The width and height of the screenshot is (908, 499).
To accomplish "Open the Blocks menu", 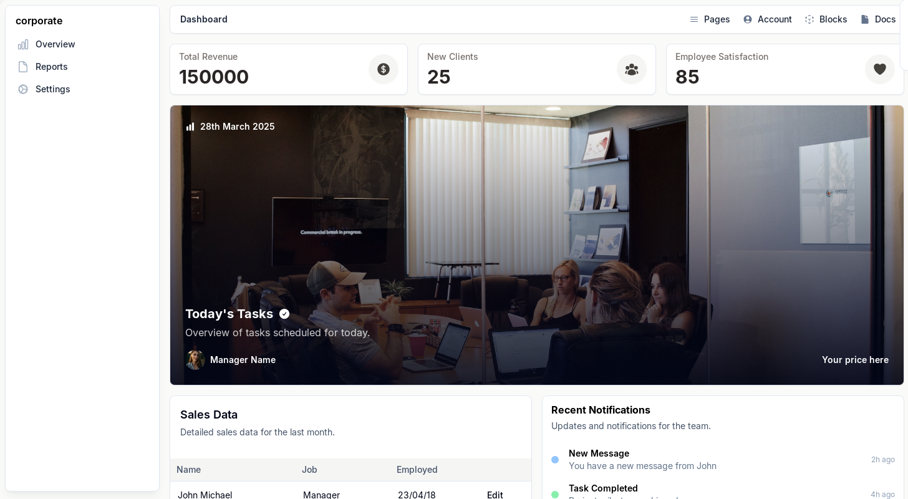I will point(826,19).
